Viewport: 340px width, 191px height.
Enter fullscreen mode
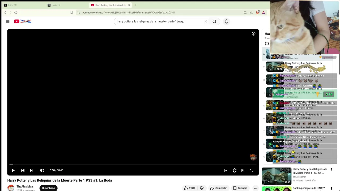252,170
